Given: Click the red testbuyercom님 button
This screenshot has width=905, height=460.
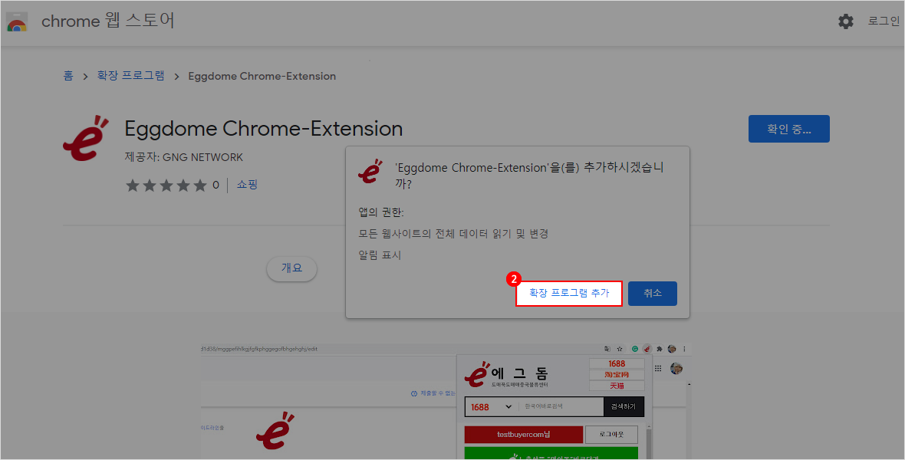Looking at the screenshot, I should coord(524,435).
